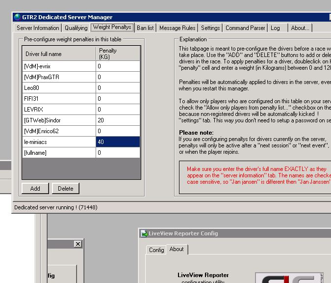Open the About... tab in Server Manager
331x283 pixels.
pyautogui.click(x=300, y=28)
